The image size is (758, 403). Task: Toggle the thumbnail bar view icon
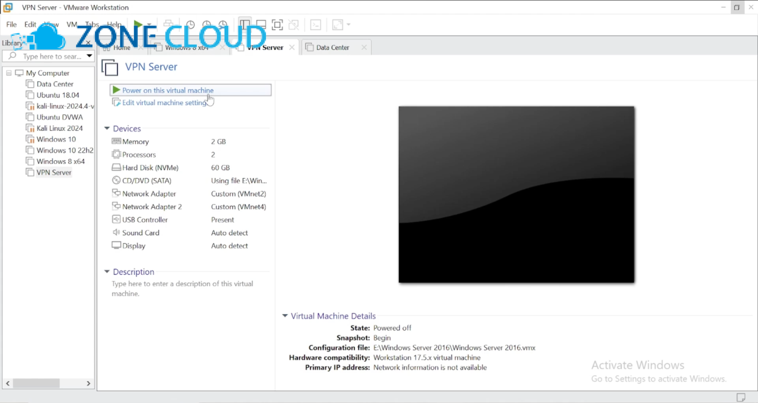pos(261,25)
